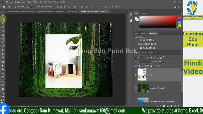
Task: Select the Blur tool
Action: pyautogui.click(x=3, y=66)
